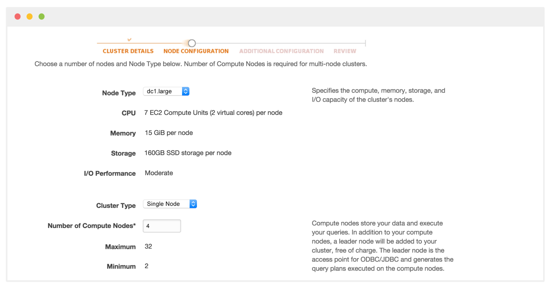Image resolution: width=551 pixels, height=288 pixels.
Task: Click the green window control dot
Action: 41,16
